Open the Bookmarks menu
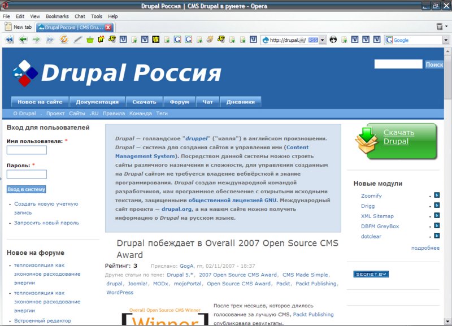 pyautogui.click(x=57, y=16)
